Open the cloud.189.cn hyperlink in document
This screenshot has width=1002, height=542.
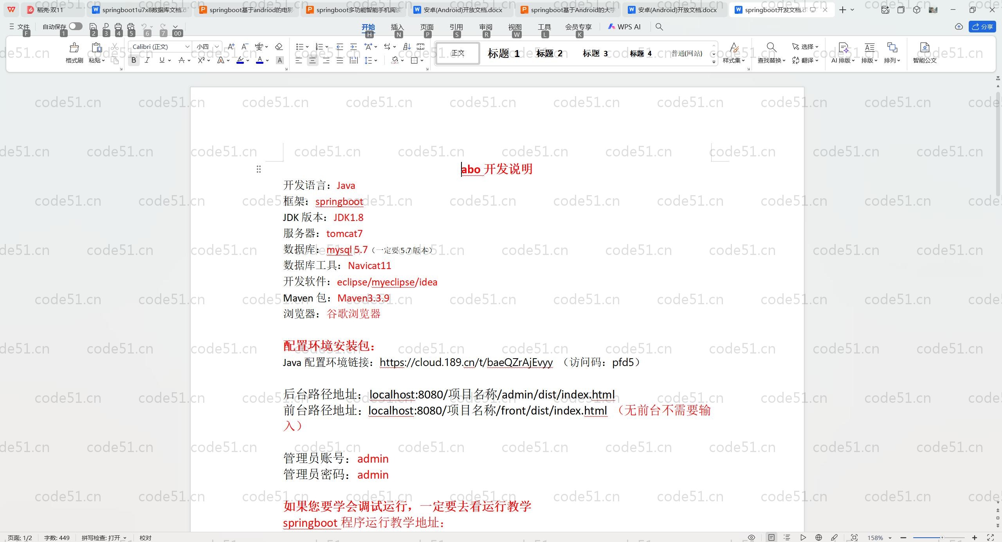coord(466,363)
